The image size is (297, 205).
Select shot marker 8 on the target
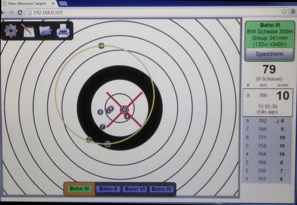click(101, 112)
